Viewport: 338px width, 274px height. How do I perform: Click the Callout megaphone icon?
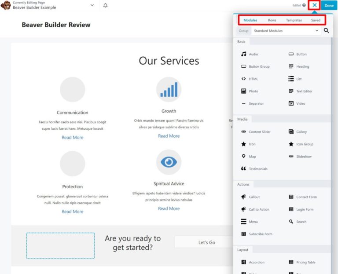pos(243,197)
